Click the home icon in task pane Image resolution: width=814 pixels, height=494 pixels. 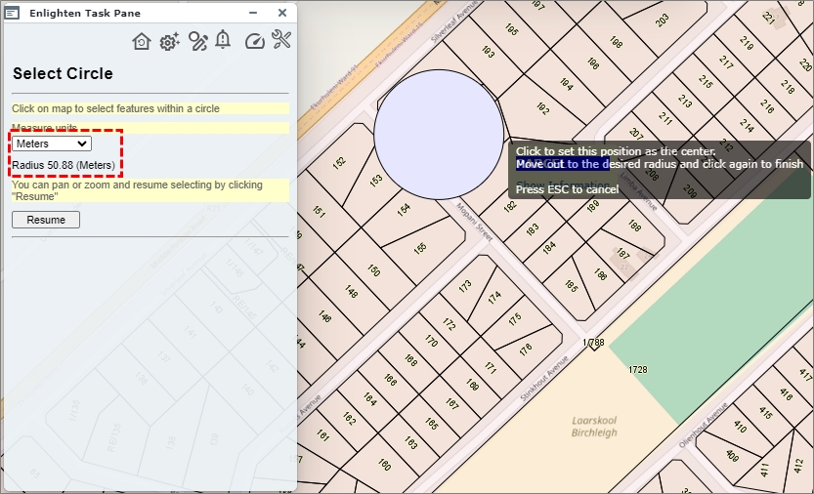142,41
